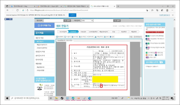Click the red attachment notice button
The width and height of the screenshot is (180, 105).
[x=155, y=32]
